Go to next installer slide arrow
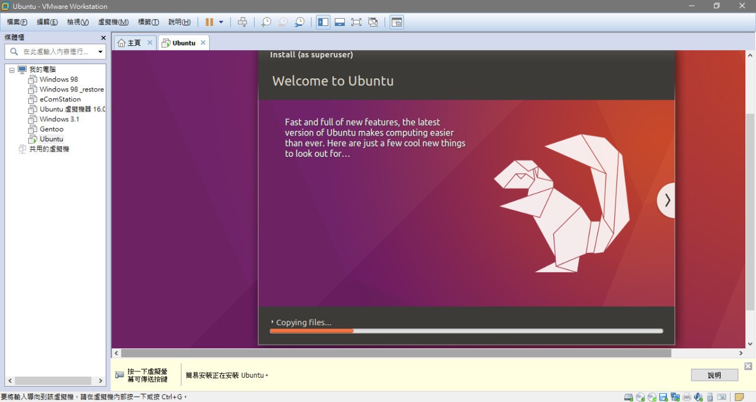756x402 pixels. pos(667,200)
